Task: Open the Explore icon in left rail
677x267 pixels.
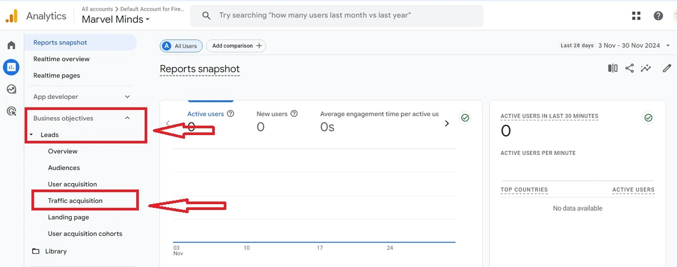Action: click(x=11, y=89)
